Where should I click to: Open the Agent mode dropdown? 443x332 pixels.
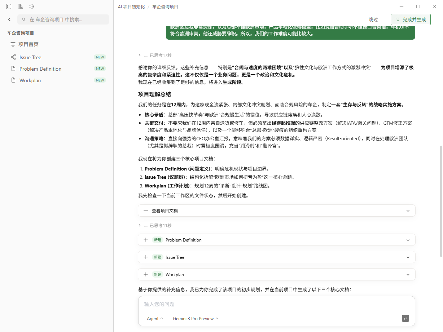click(154, 318)
